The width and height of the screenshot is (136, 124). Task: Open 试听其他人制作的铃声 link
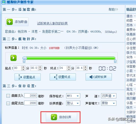52,23
